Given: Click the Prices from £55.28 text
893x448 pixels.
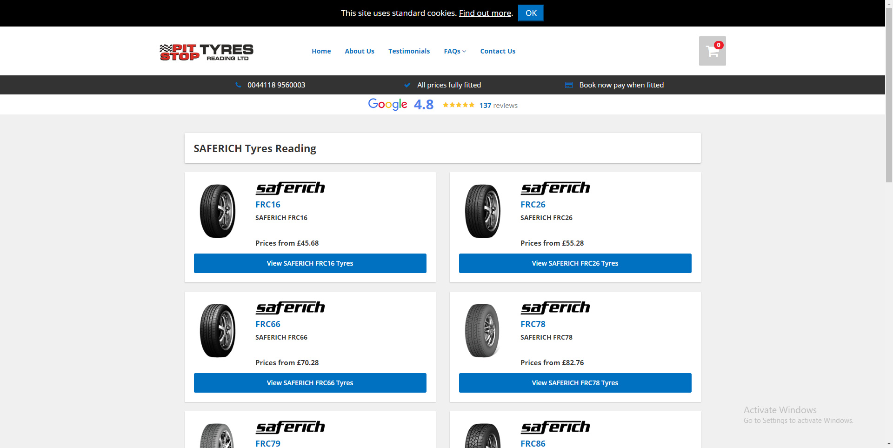Looking at the screenshot, I should 552,243.
